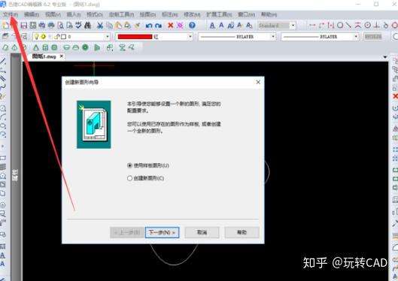Click the red X Delete icon
This screenshot has height=281, width=398.
(x=171, y=26)
